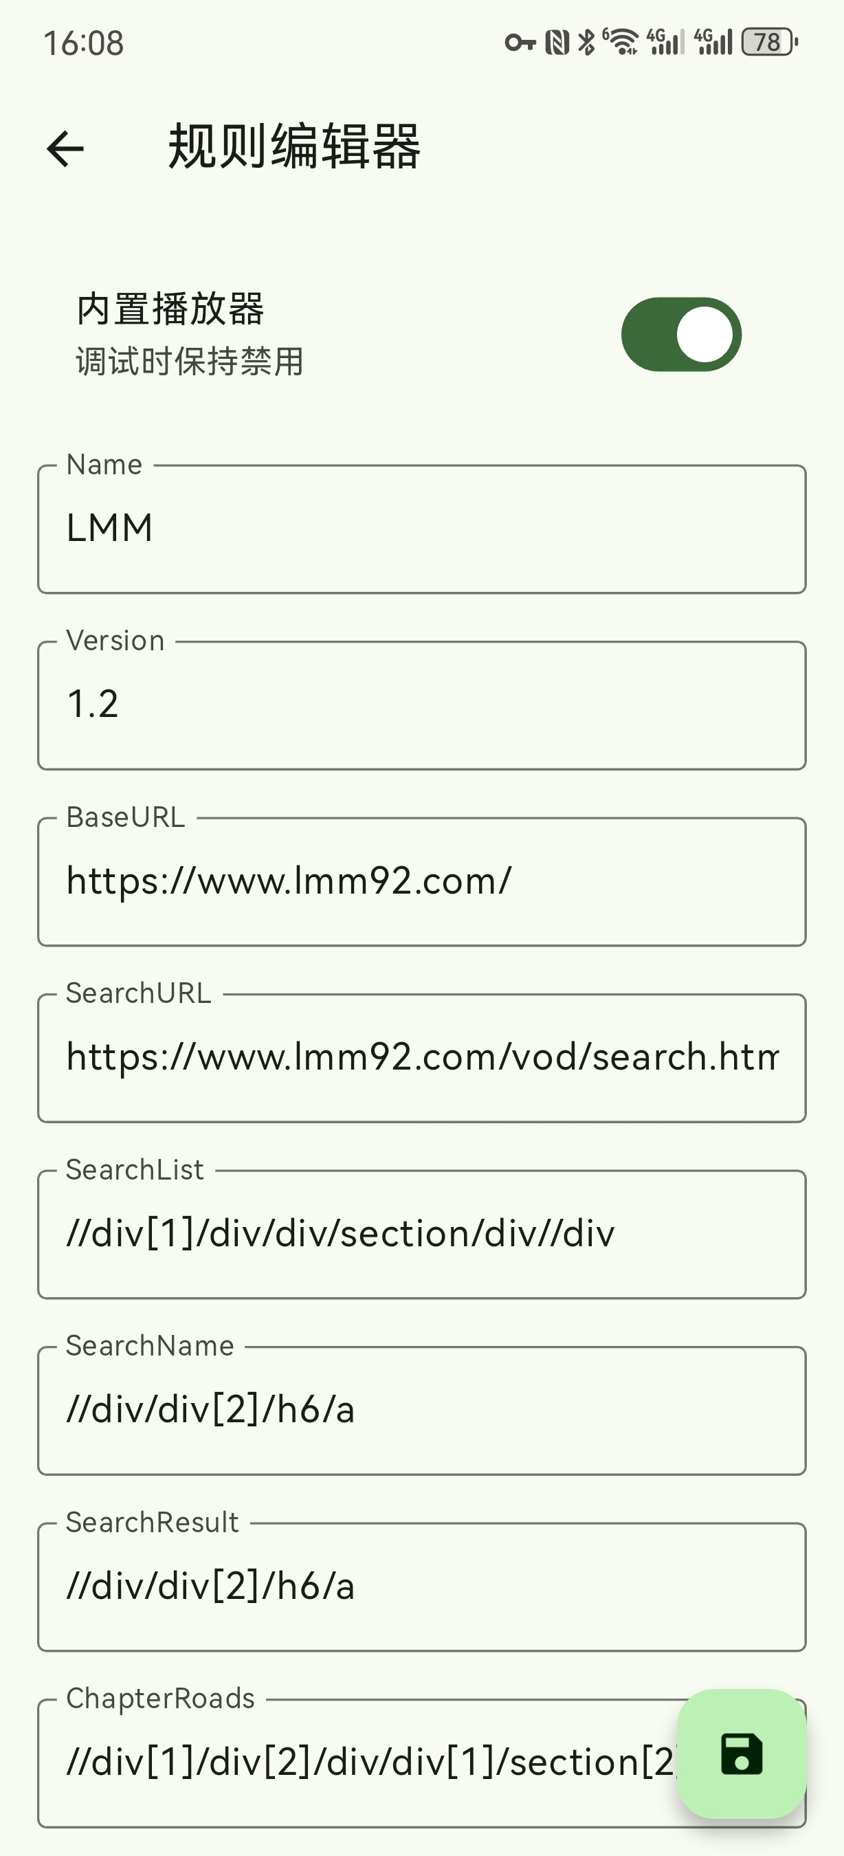Toggle the 内置播放器 switch off

681,334
